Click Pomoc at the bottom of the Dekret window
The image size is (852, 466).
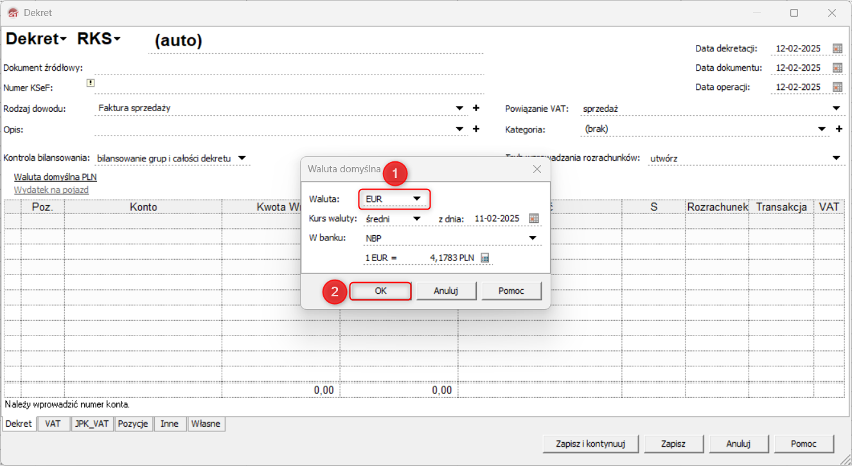(804, 444)
